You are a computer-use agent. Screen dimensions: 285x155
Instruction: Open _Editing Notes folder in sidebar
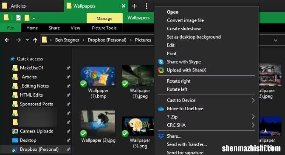coord(34,86)
